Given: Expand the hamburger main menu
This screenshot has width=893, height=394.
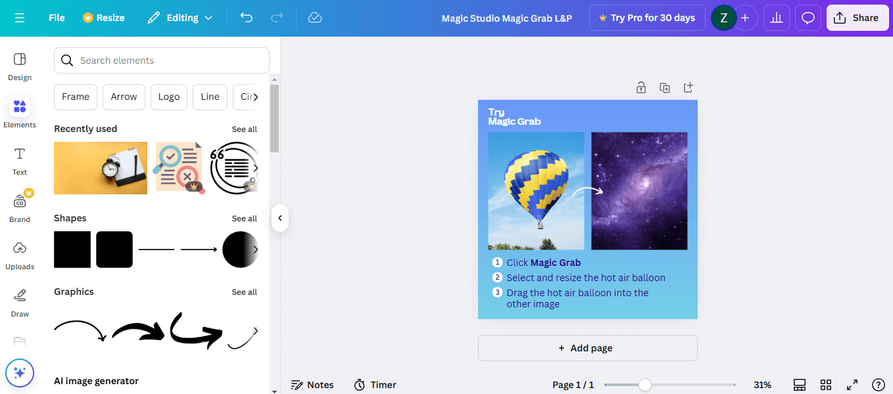Looking at the screenshot, I should [20, 18].
